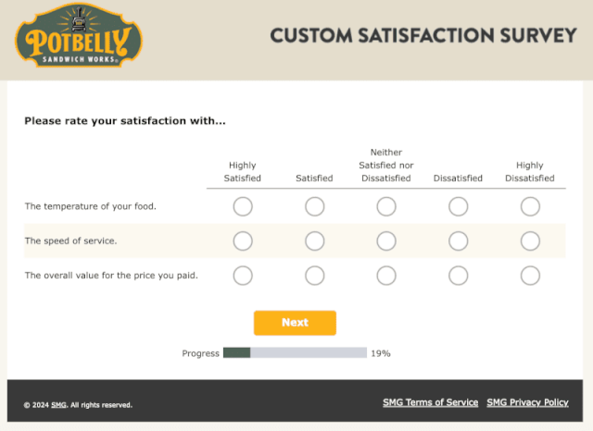Select Satisfied for food temperature
The height and width of the screenshot is (431, 593).
(x=315, y=206)
